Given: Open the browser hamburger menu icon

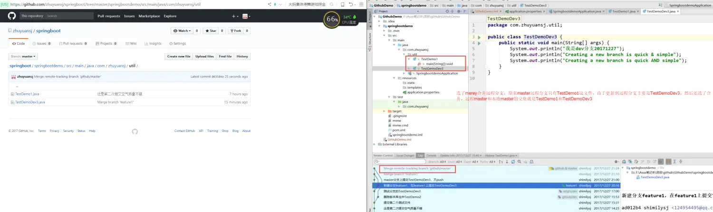Looking at the screenshot, I should click(x=360, y=4).
